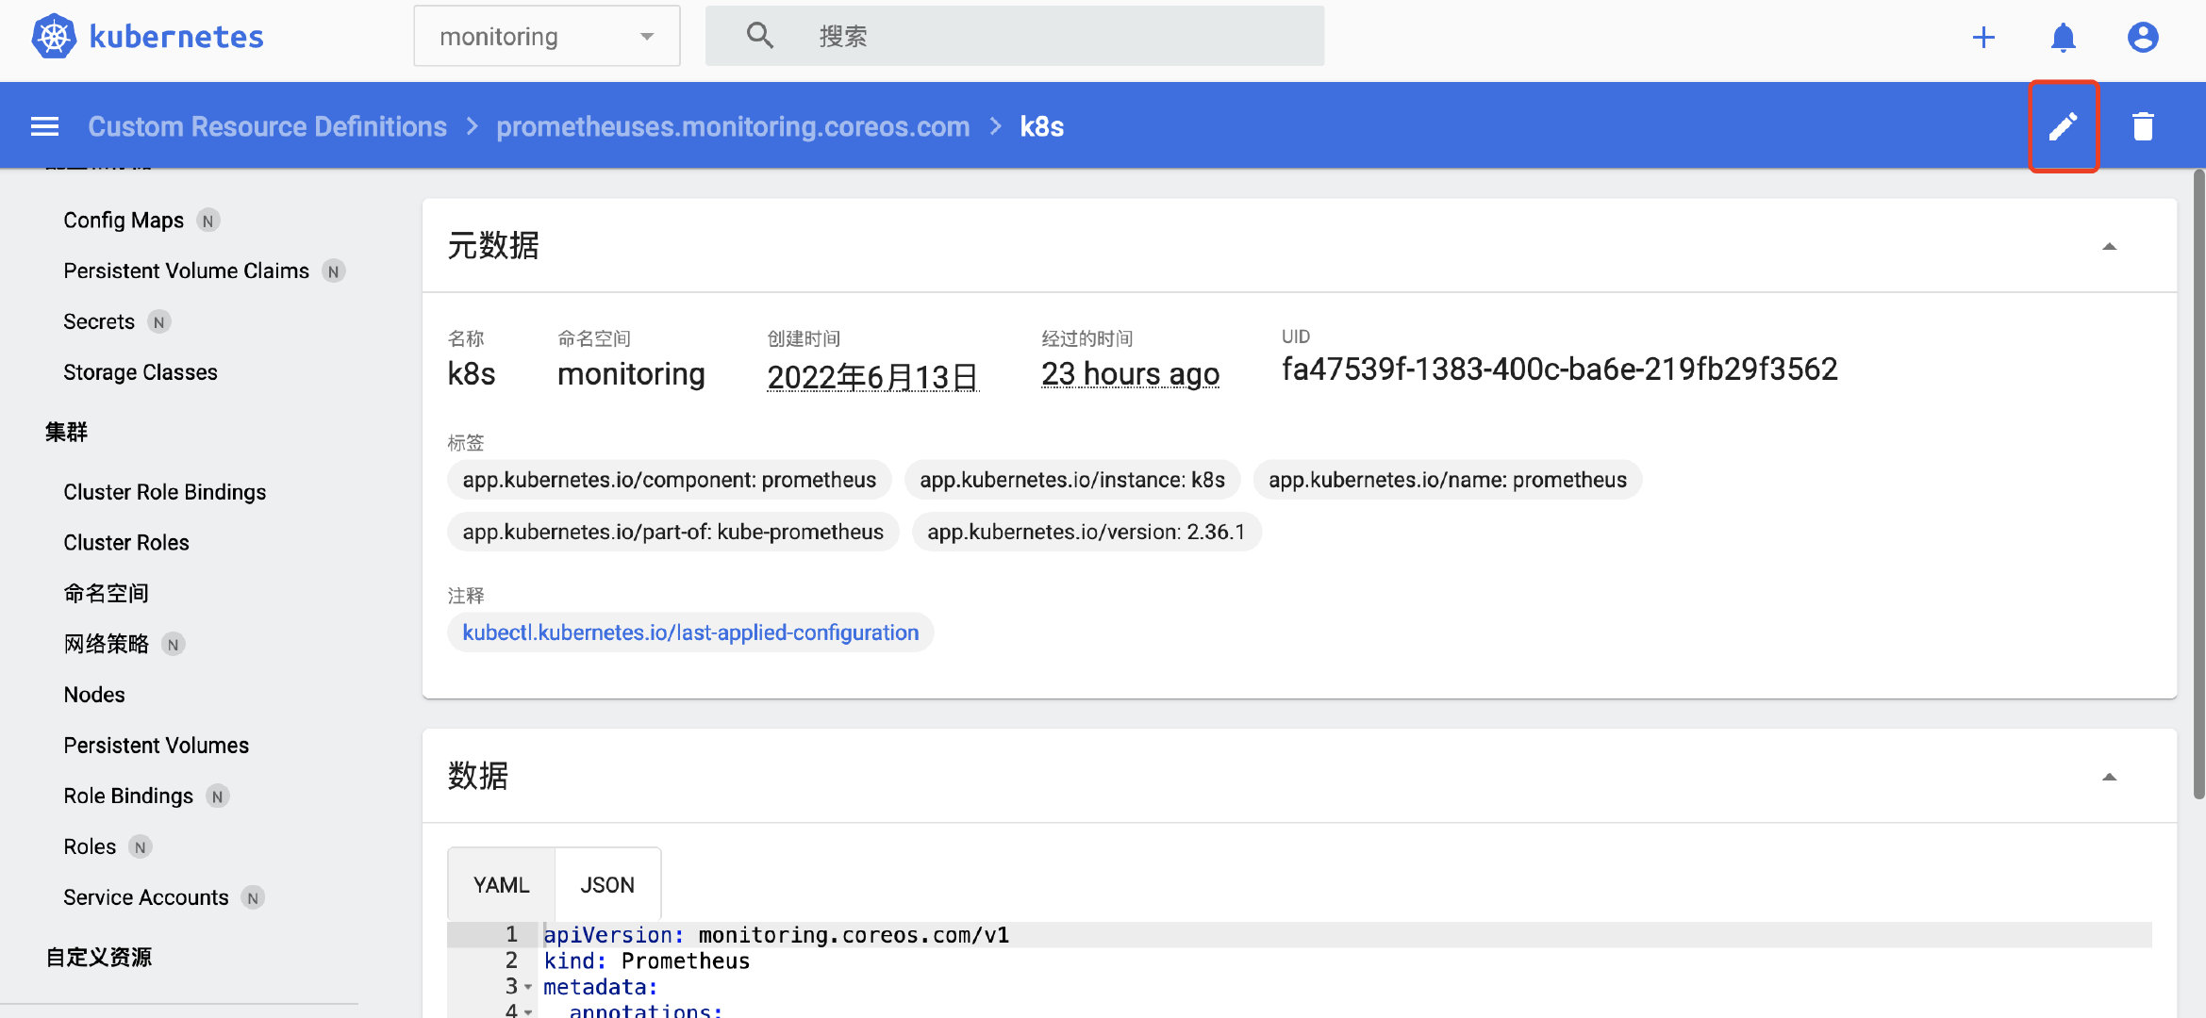This screenshot has width=2206, height=1018.
Task: Open the user account icon
Action: click(x=2142, y=37)
